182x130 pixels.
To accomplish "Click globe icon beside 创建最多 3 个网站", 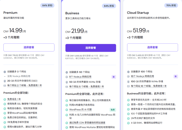I will point(5,72).
